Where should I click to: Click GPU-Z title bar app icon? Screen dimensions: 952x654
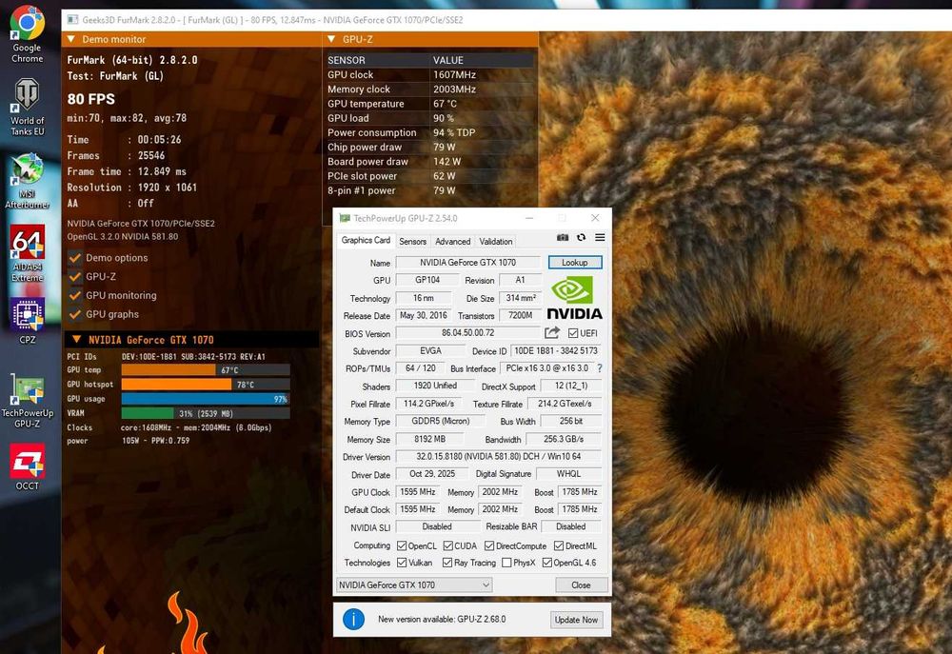(x=345, y=218)
